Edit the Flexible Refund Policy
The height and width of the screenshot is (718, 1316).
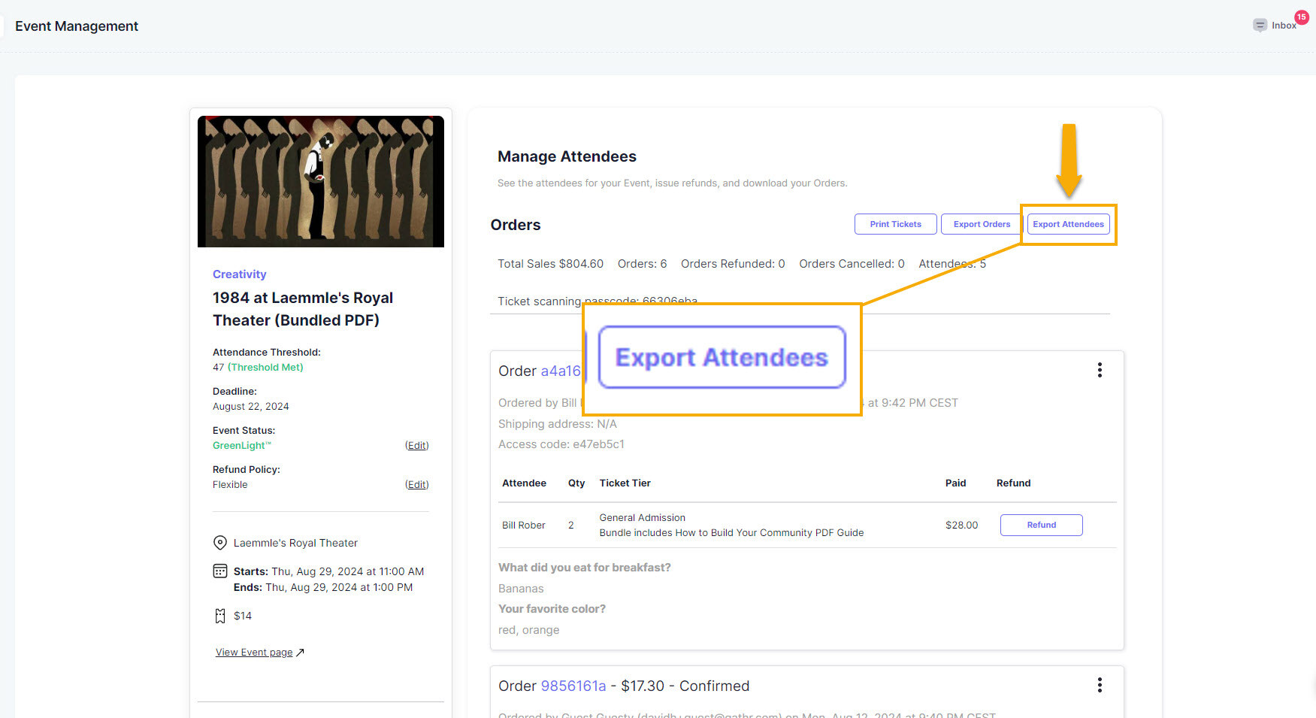(x=416, y=485)
